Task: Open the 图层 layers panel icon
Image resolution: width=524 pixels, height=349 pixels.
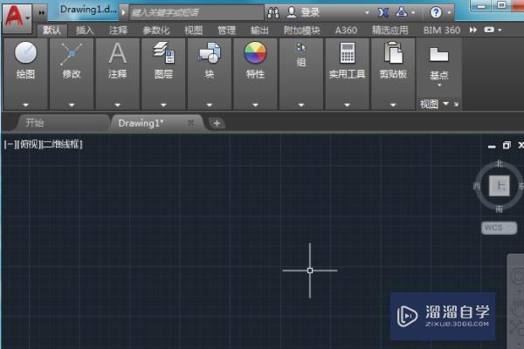Action: [163, 52]
